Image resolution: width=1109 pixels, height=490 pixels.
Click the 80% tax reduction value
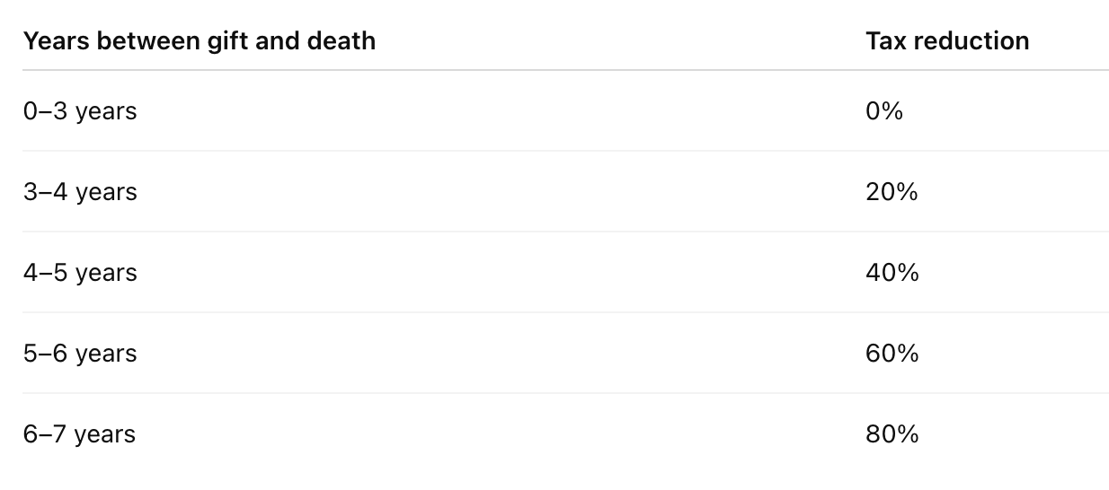(892, 434)
